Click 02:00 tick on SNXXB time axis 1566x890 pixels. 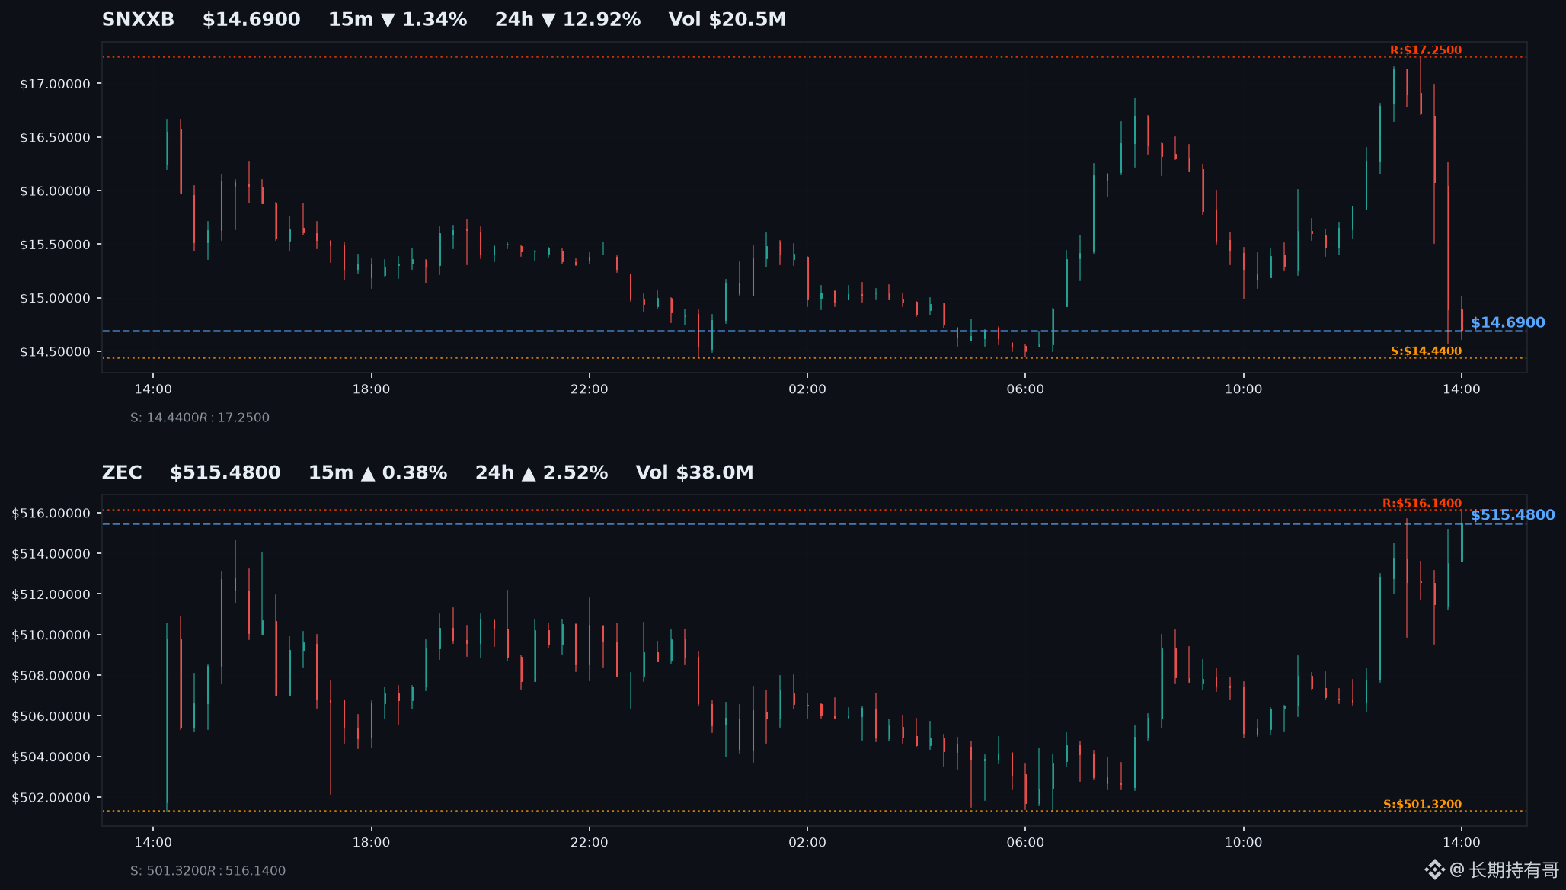click(x=807, y=389)
